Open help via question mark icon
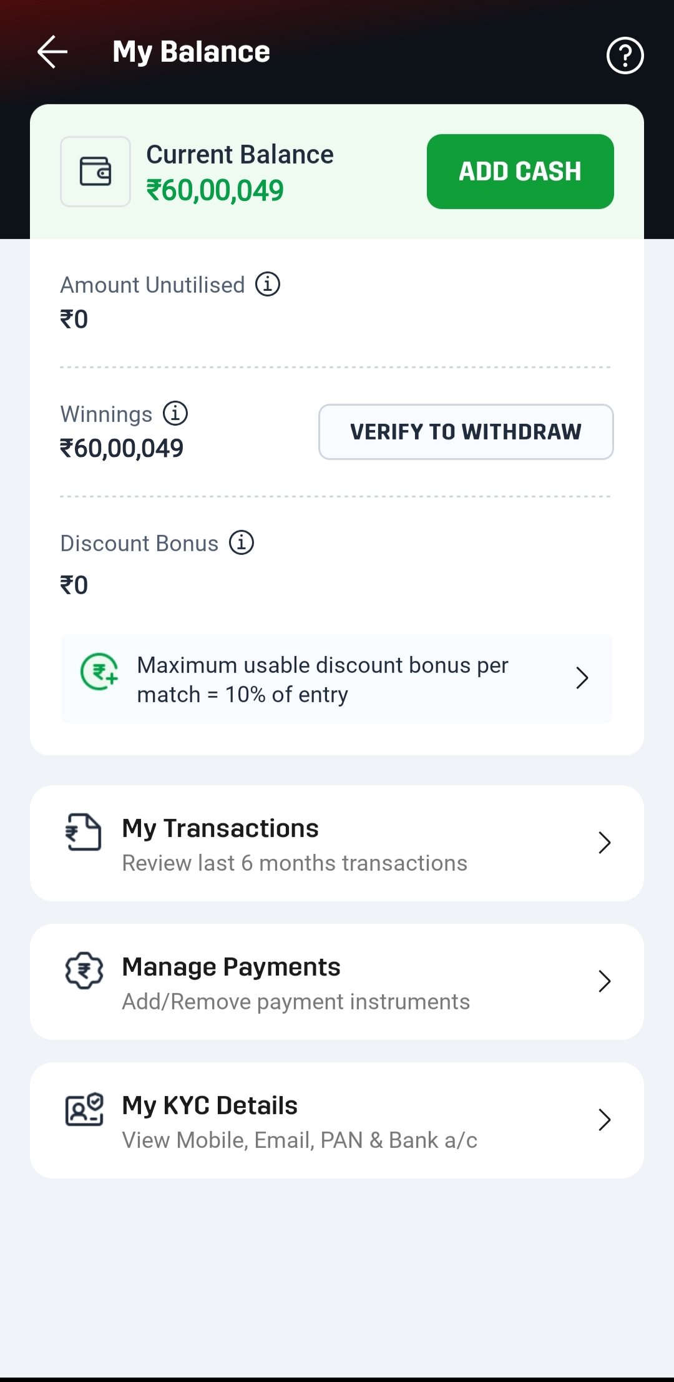 [x=625, y=56]
